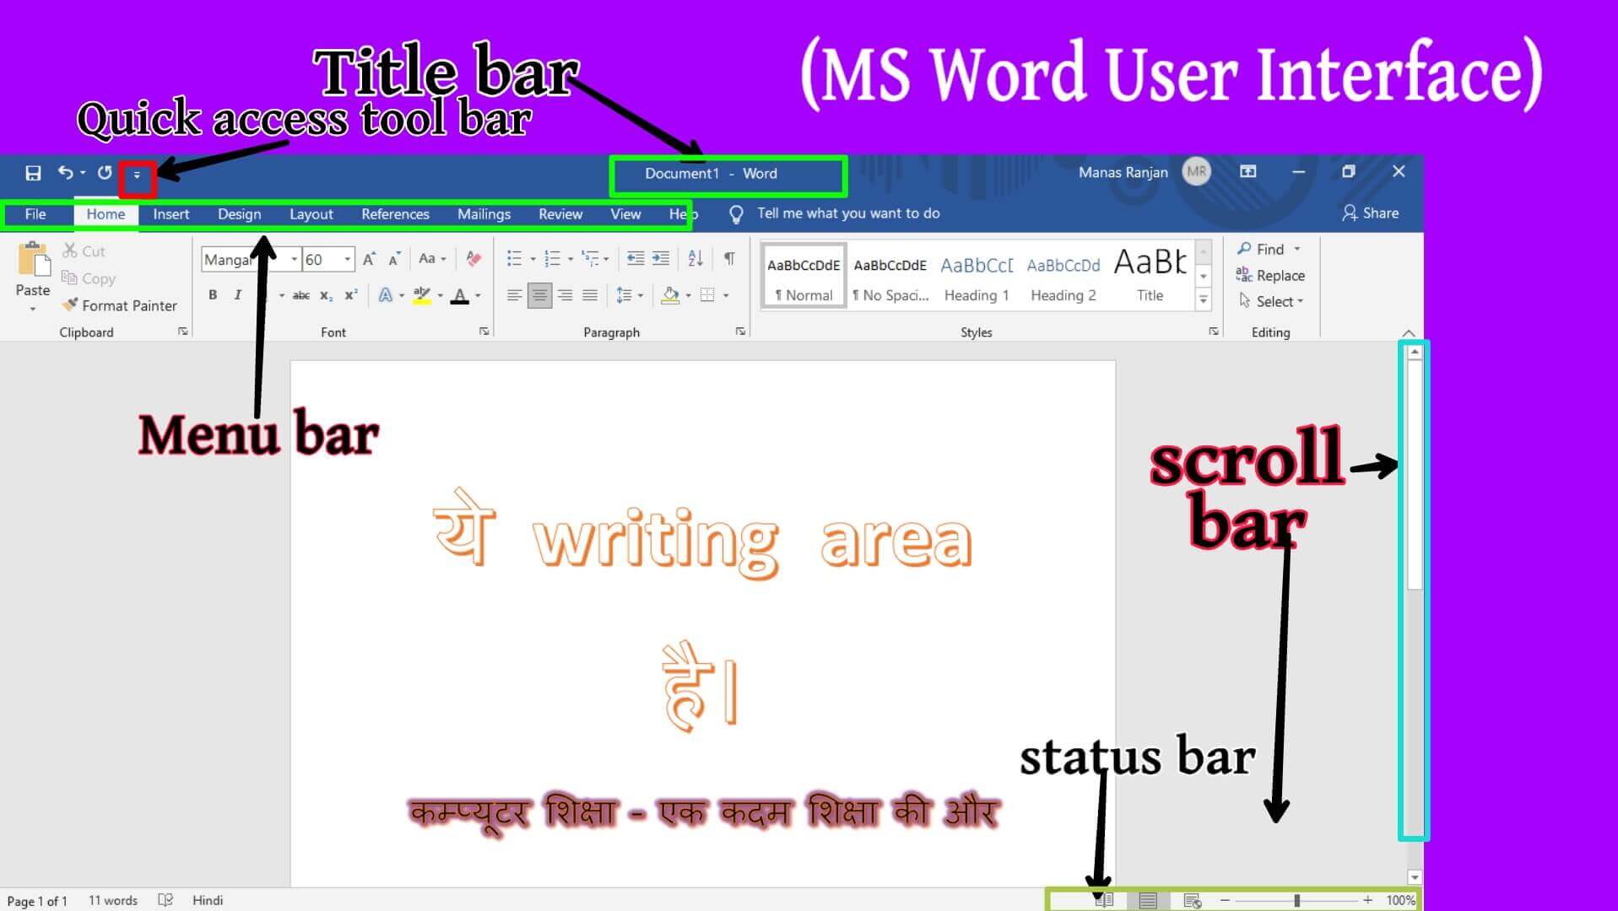
Task: Open Find in the Editing group
Action: 1265,249
